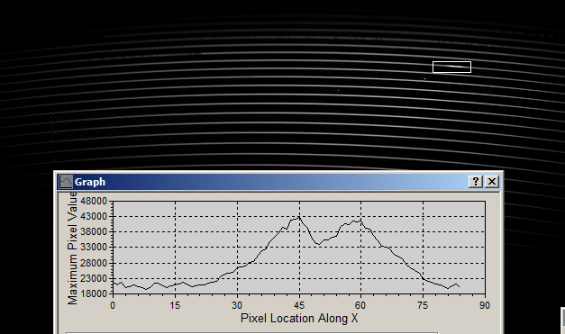565x334 pixels.
Task: Click the Graph window title icon
Action: click(66, 182)
